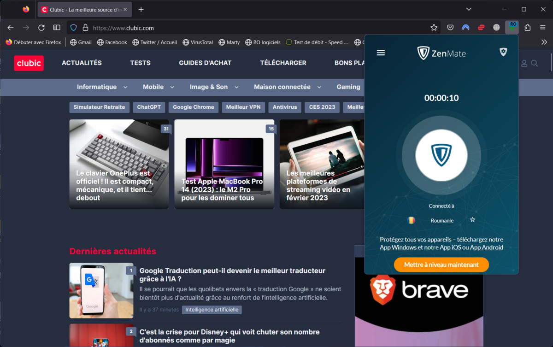Open the list all tabs dropdown

pyautogui.click(x=469, y=9)
